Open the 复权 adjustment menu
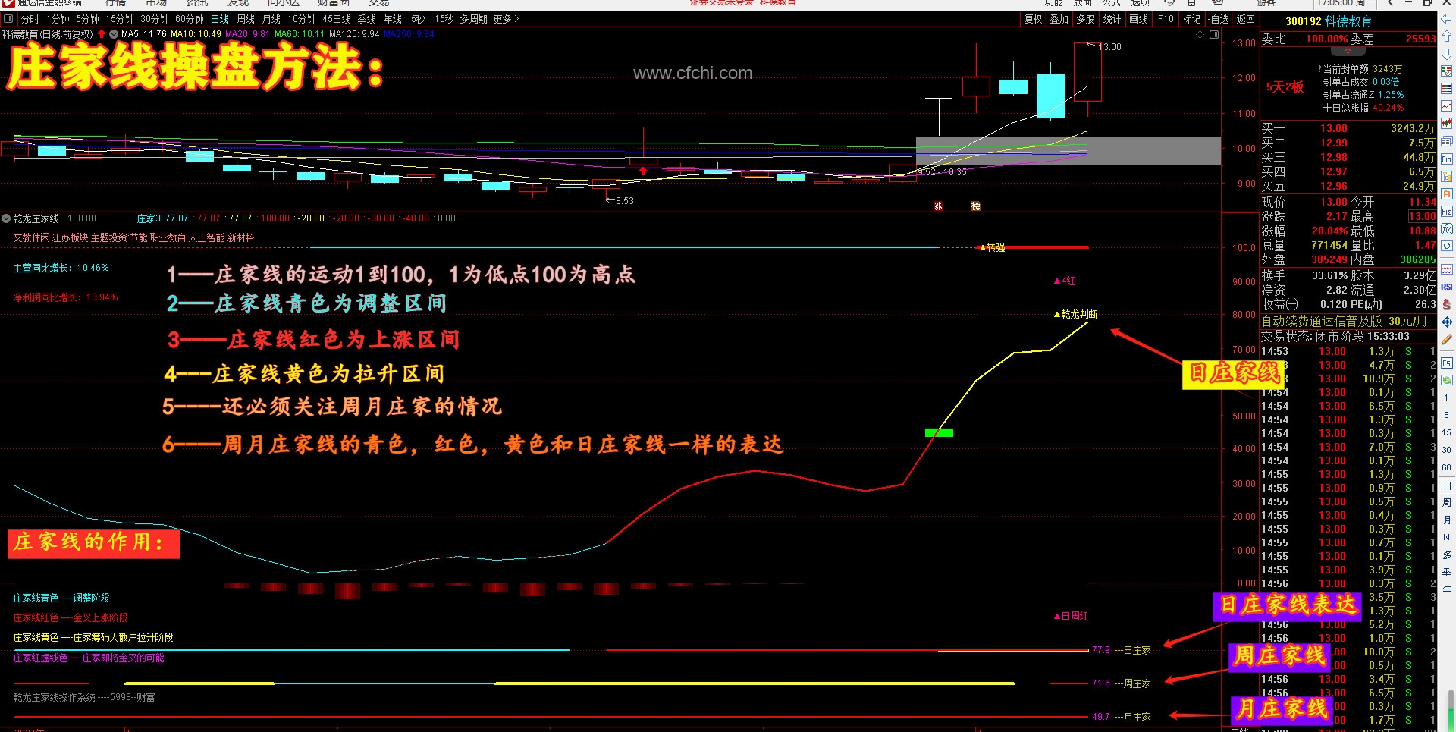1456x732 pixels. (x=1033, y=19)
